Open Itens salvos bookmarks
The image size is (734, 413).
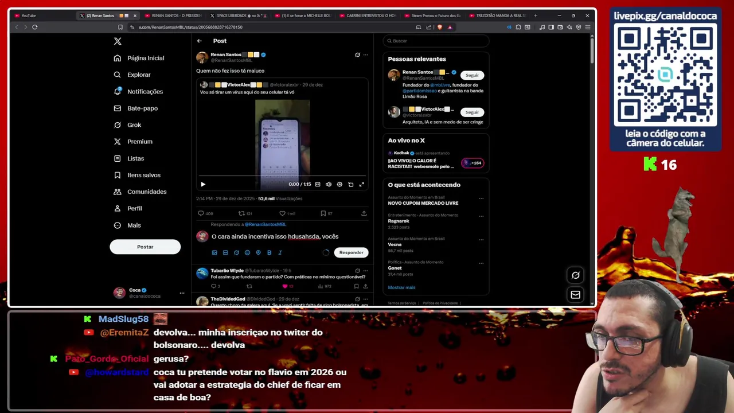[138, 175]
